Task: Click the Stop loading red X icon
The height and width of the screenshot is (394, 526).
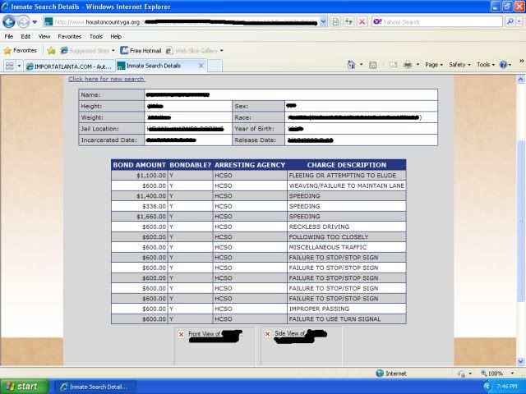Action: (362, 21)
